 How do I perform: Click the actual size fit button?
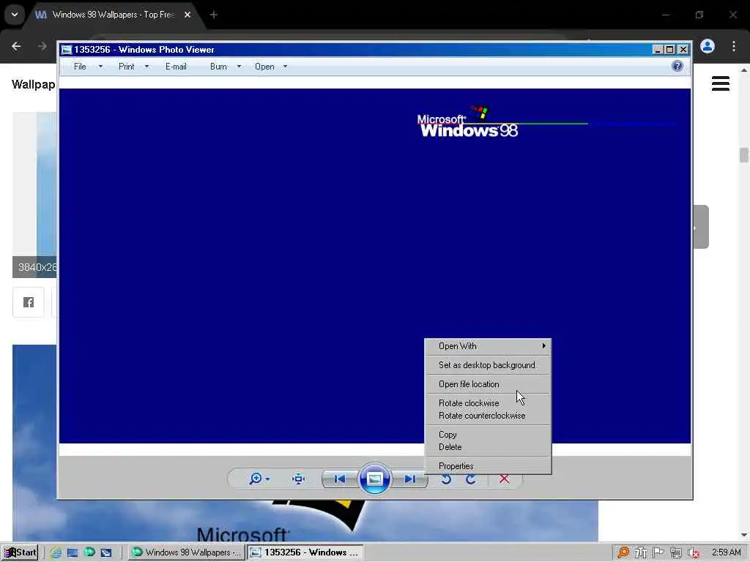(x=299, y=479)
